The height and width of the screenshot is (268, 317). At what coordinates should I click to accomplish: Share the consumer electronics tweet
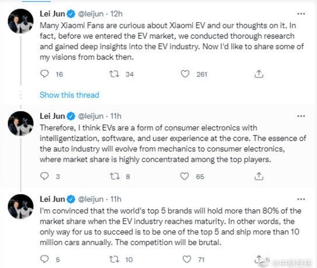pyautogui.click(x=259, y=176)
